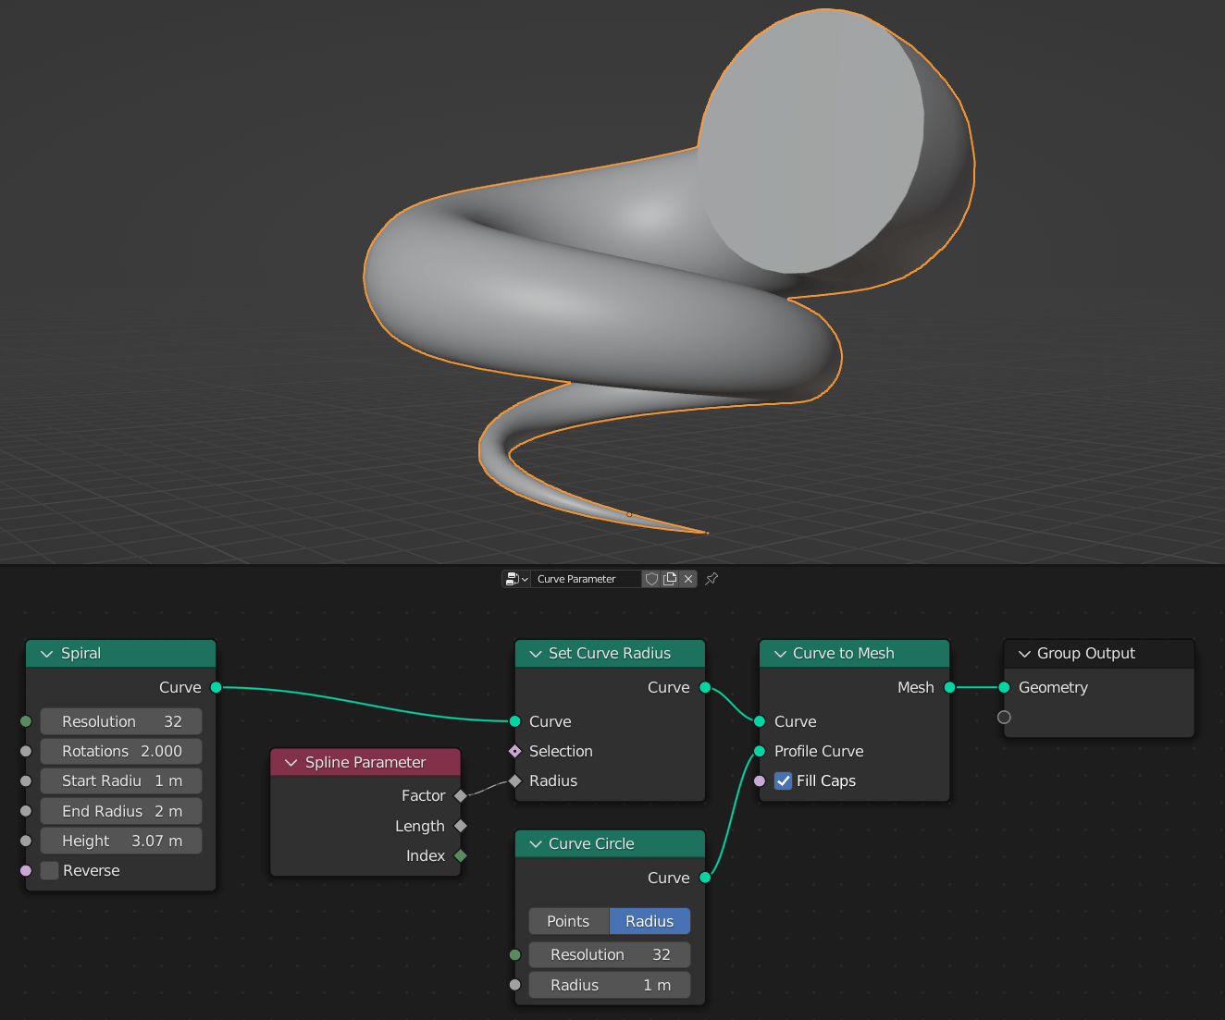The image size is (1225, 1020).
Task: Switch Curve Circle to Points mode
Action: (x=568, y=921)
